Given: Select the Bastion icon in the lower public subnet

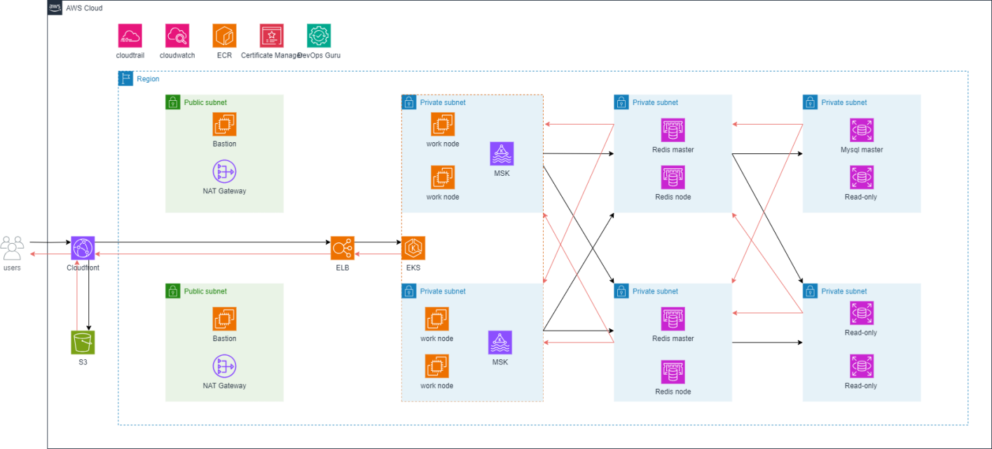Looking at the screenshot, I should 225,319.
